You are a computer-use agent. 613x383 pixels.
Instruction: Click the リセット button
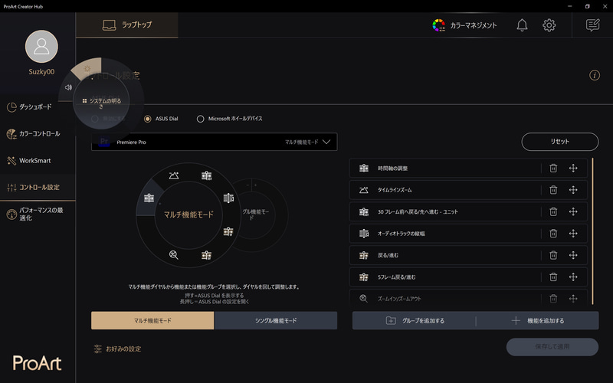click(560, 142)
